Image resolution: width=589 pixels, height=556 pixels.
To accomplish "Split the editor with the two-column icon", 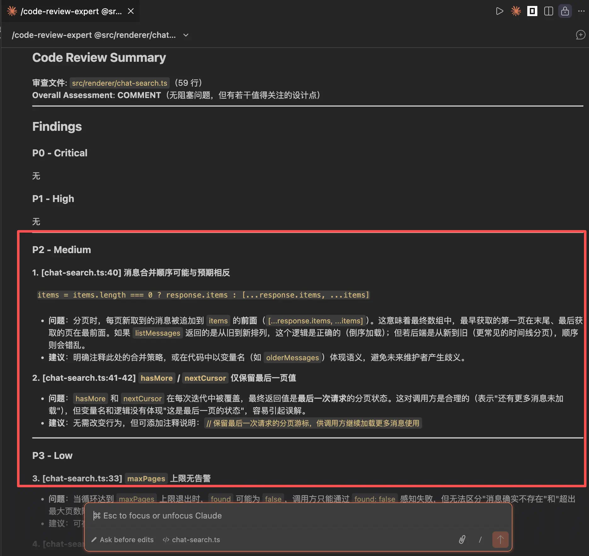I will (548, 11).
